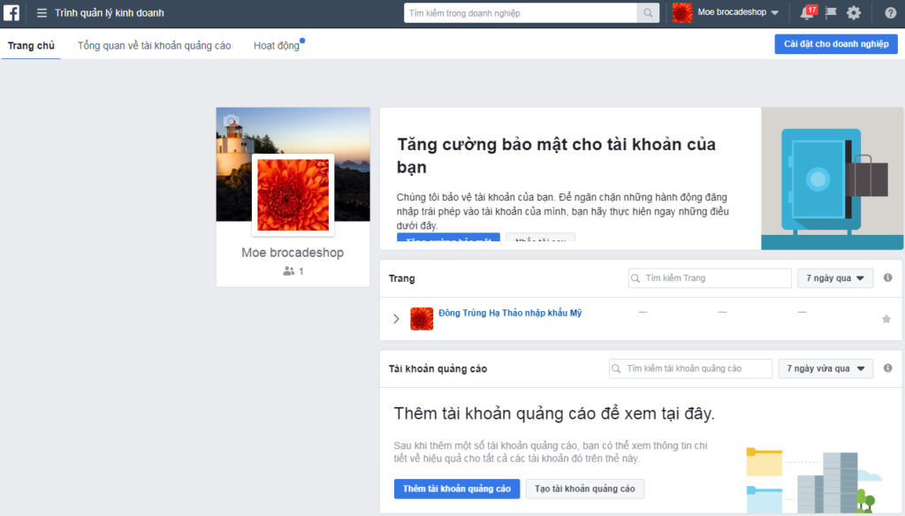Open Đông Trùng Hạ Thảo nhập khẩu Mỹ link
Viewport: 905px width, 516px height.
(x=510, y=313)
